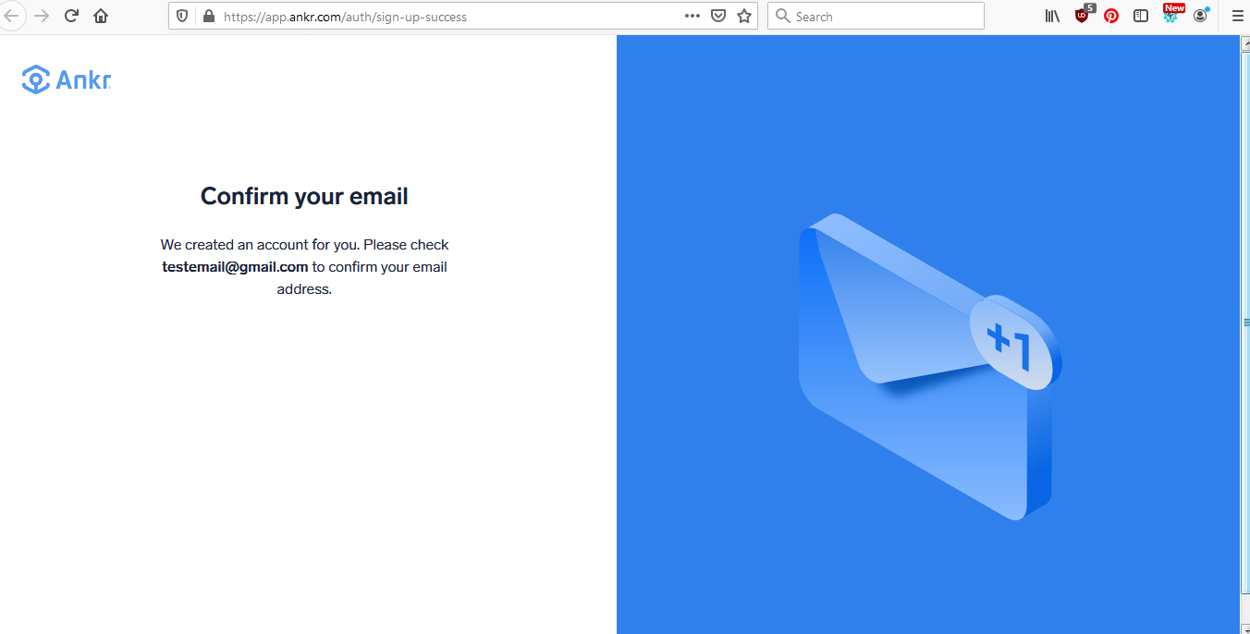View site info via the padlock icon
This screenshot has height=634, width=1250.
[x=208, y=16]
